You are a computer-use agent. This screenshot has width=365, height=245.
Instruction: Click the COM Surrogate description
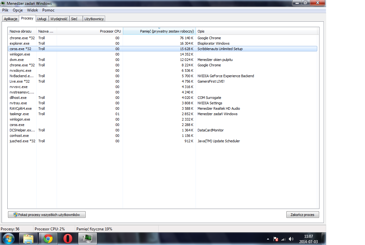click(209, 98)
